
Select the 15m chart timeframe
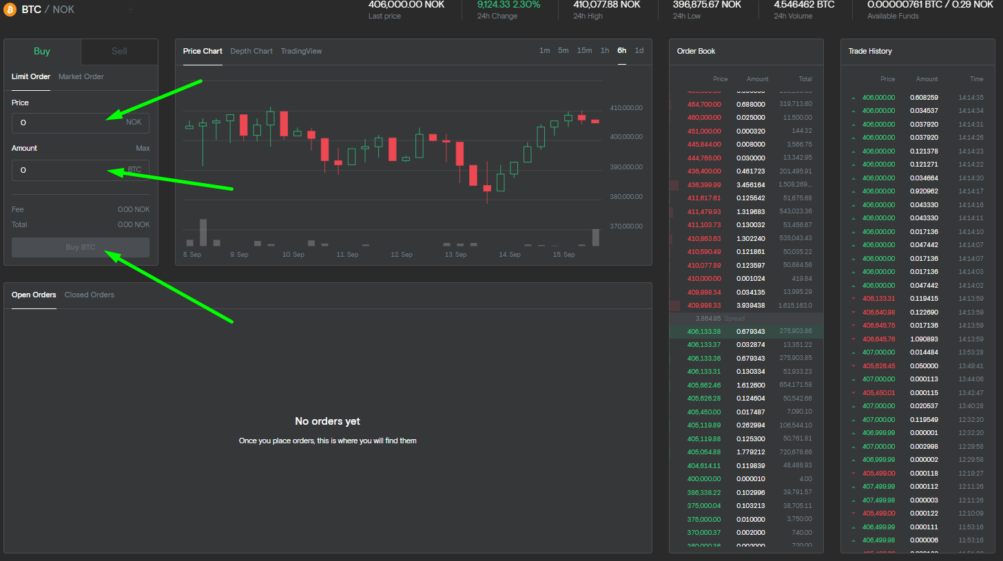[584, 50]
